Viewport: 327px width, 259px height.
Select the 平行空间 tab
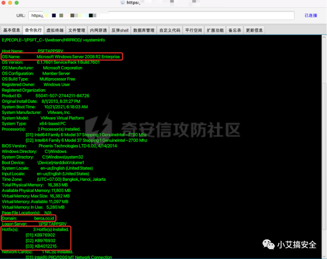[193, 30]
